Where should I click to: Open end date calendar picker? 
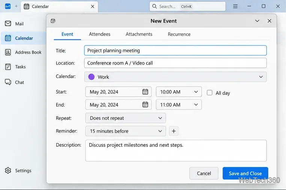(145, 105)
